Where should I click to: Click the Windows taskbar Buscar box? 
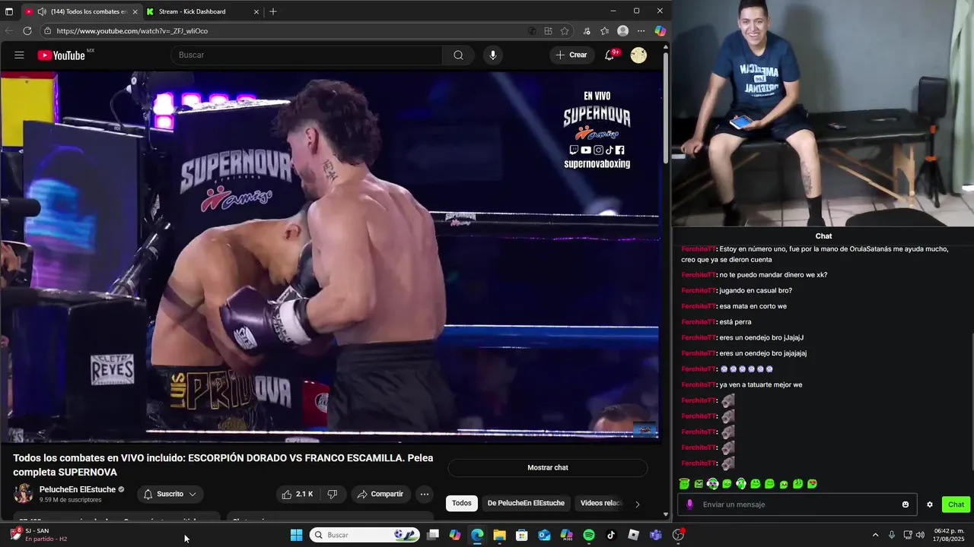point(364,535)
